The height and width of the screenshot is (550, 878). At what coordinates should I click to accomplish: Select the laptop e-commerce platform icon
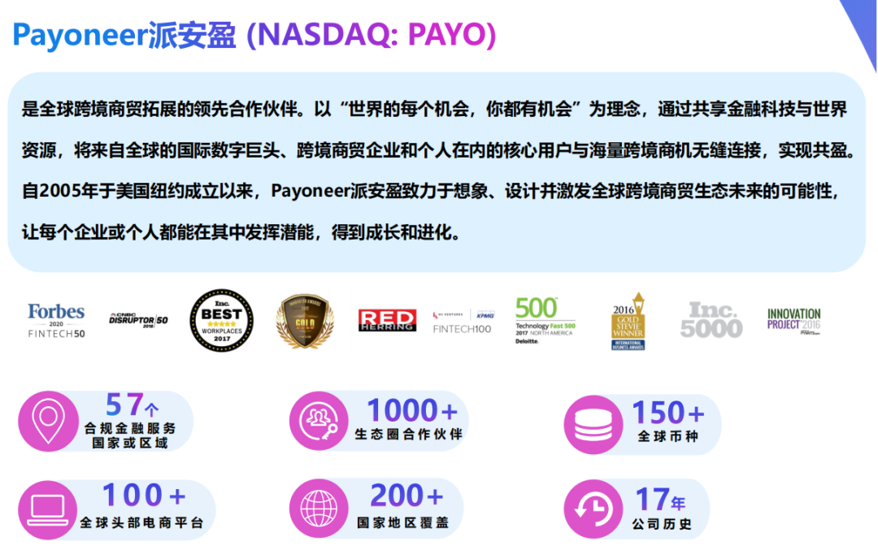(48, 510)
